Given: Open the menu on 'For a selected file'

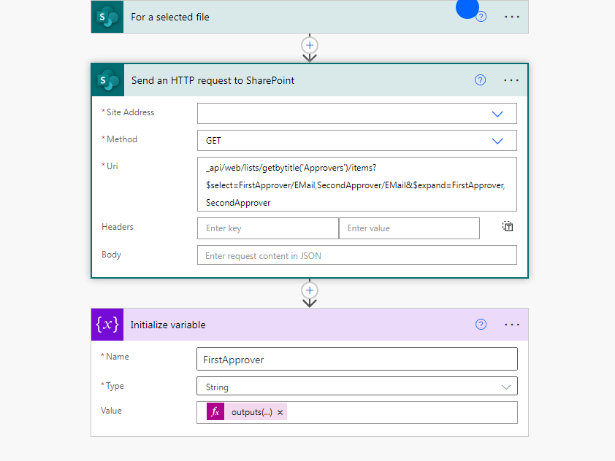Looking at the screenshot, I should [511, 16].
